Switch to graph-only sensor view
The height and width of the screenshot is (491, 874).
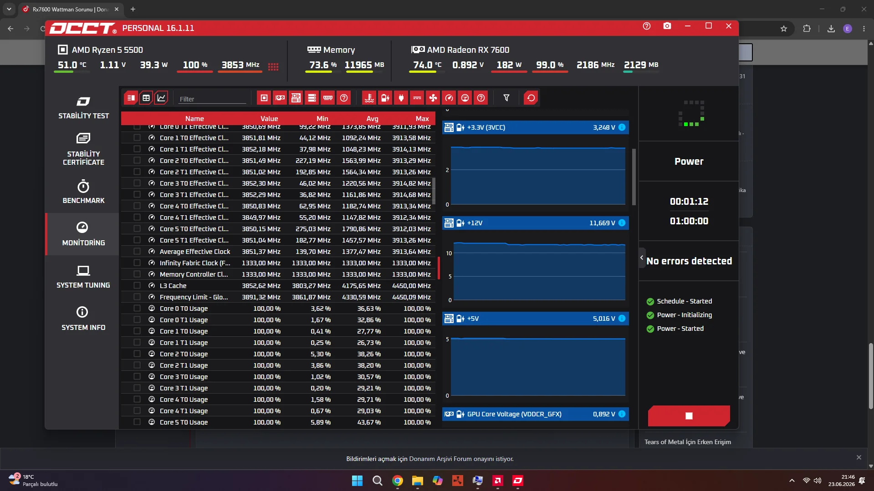[x=161, y=98]
